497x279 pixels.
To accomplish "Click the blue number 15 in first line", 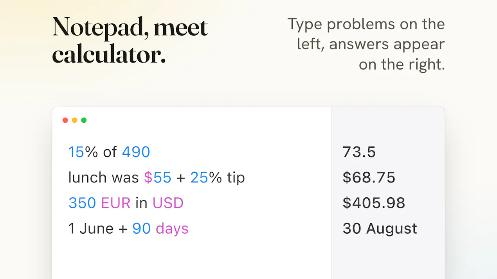I will tap(76, 152).
